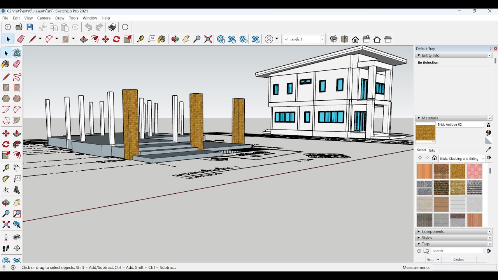This screenshot has width=498, height=280.
Task: Activate the Follow Me tool in left toolbar
Action: [x=17, y=145]
